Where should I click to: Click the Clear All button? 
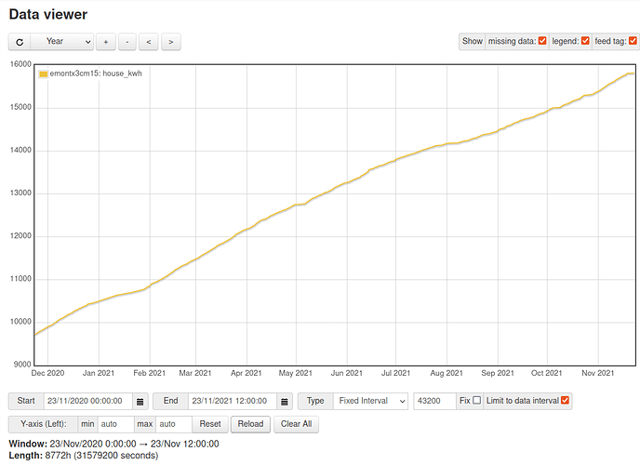[297, 424]
